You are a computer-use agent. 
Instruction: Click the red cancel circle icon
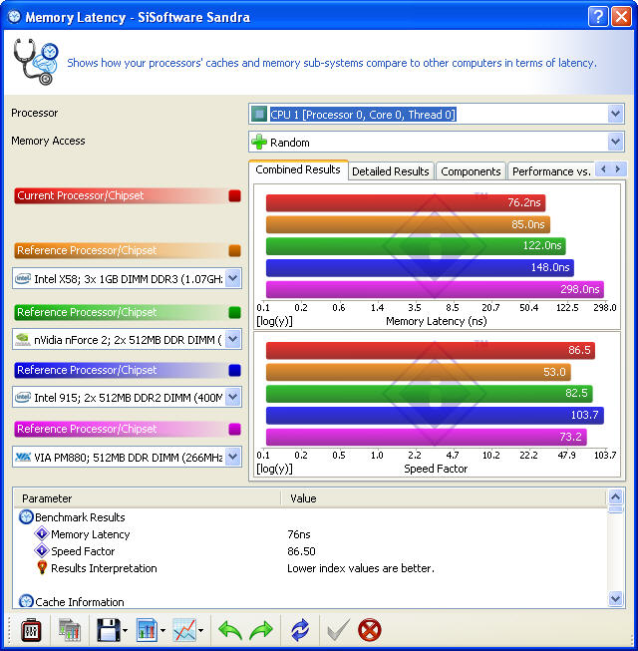click(x=370, y=630)
